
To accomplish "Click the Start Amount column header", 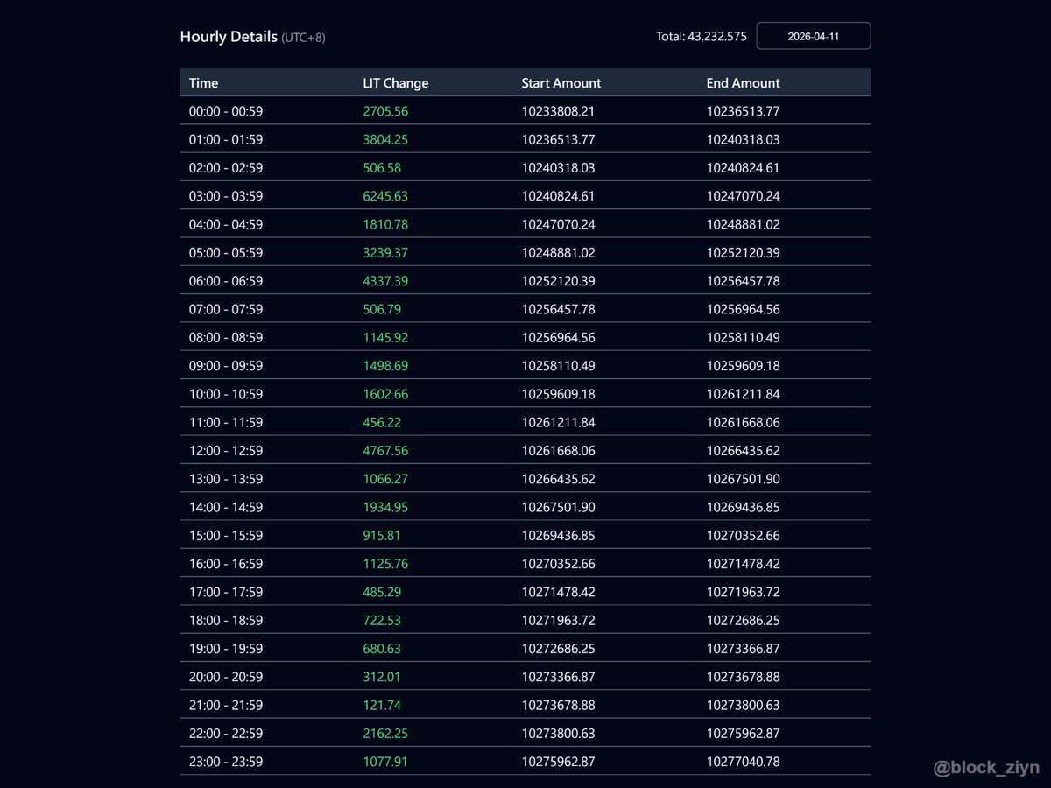I will [x=561, y=83].
